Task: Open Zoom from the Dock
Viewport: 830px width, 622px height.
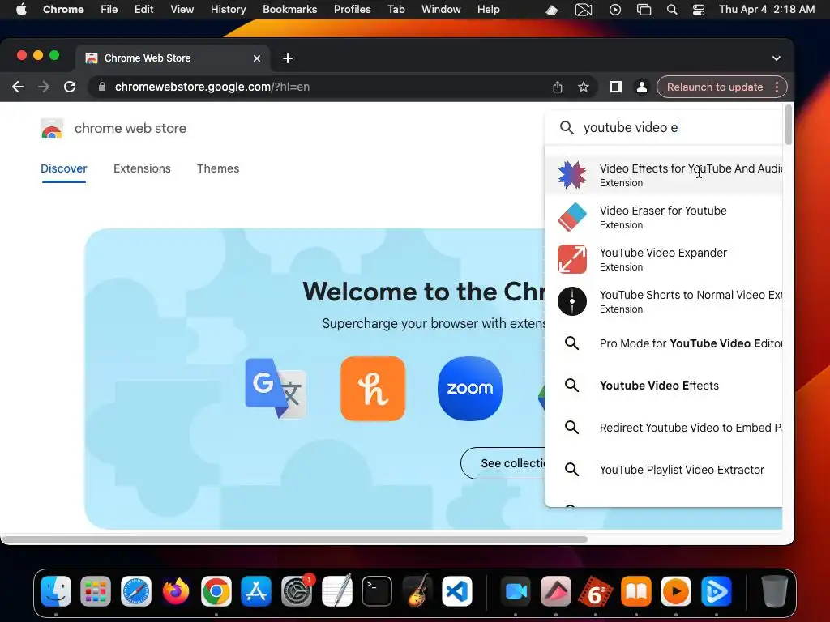Action: click(x=516, y=591)
